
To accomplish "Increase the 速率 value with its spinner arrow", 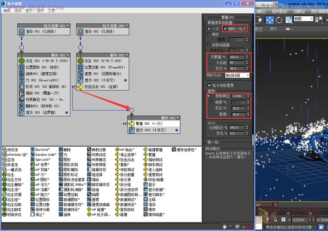I will point(247,38).
